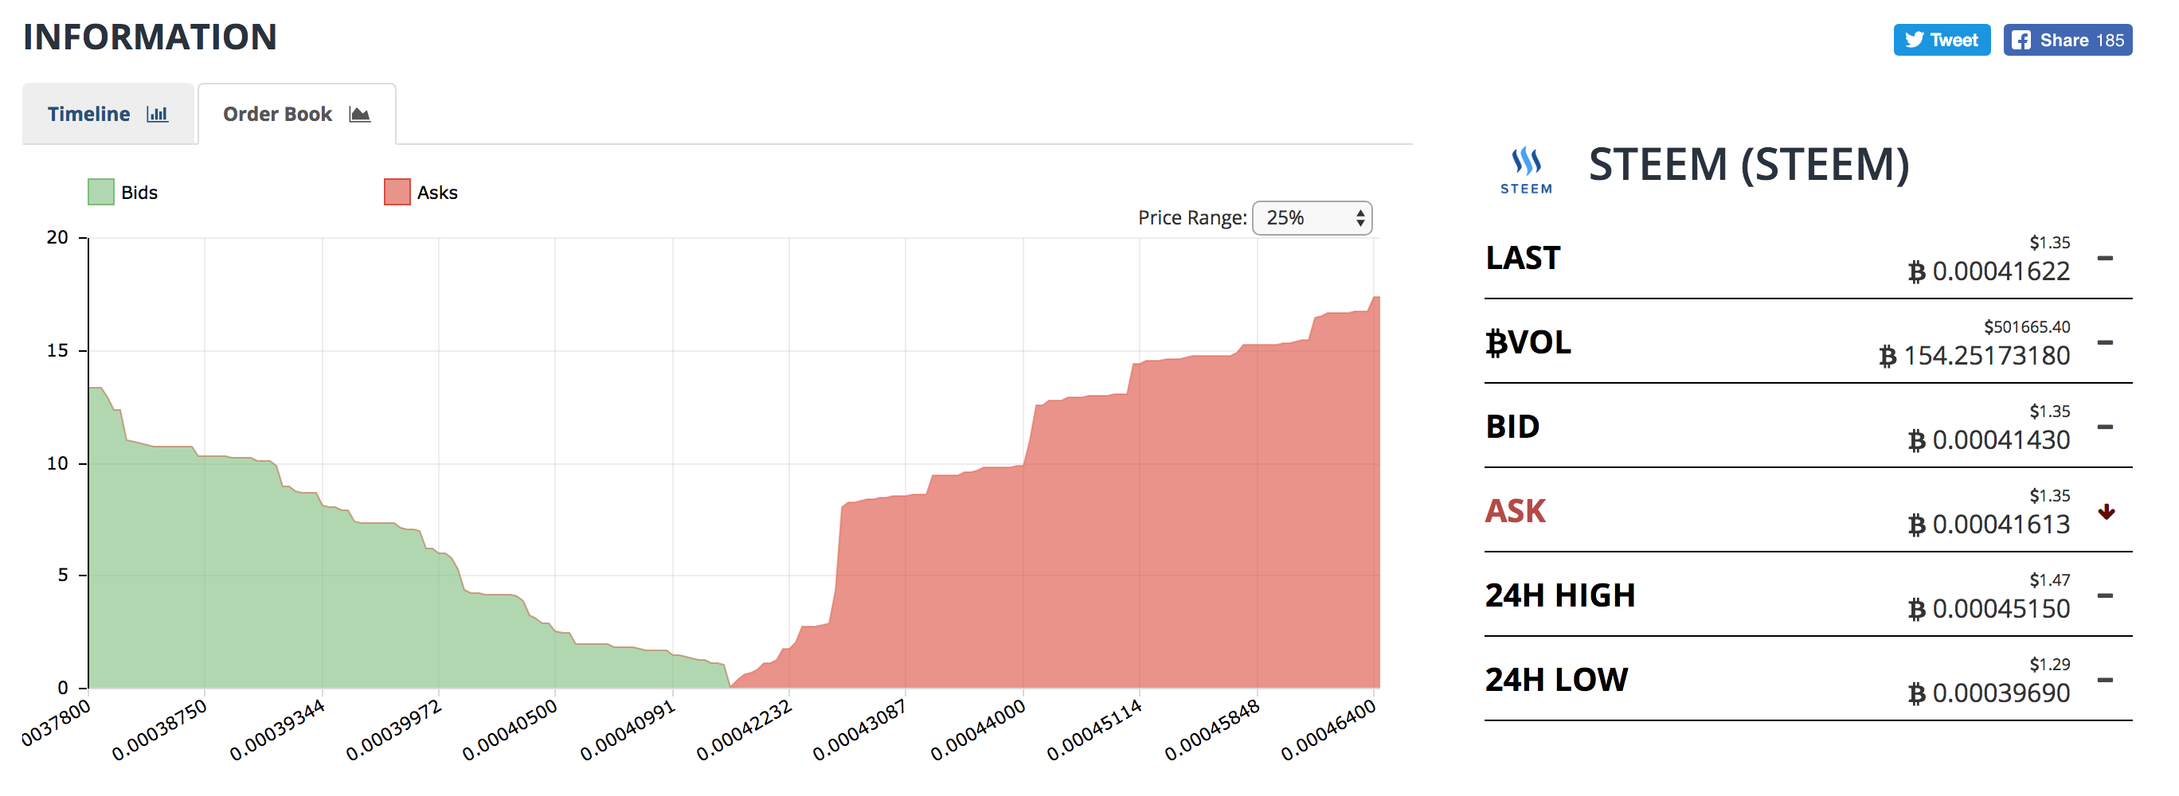Click the LAST price value 0.00041622
This screenshot has width=2179, height=796.
2001,271
